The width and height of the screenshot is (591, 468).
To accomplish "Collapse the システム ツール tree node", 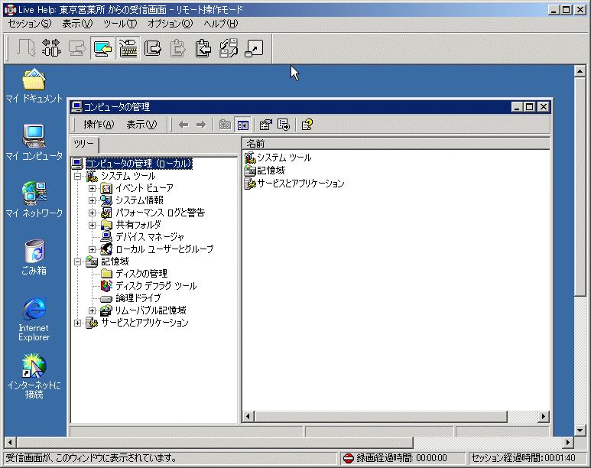I will point(78,176).
